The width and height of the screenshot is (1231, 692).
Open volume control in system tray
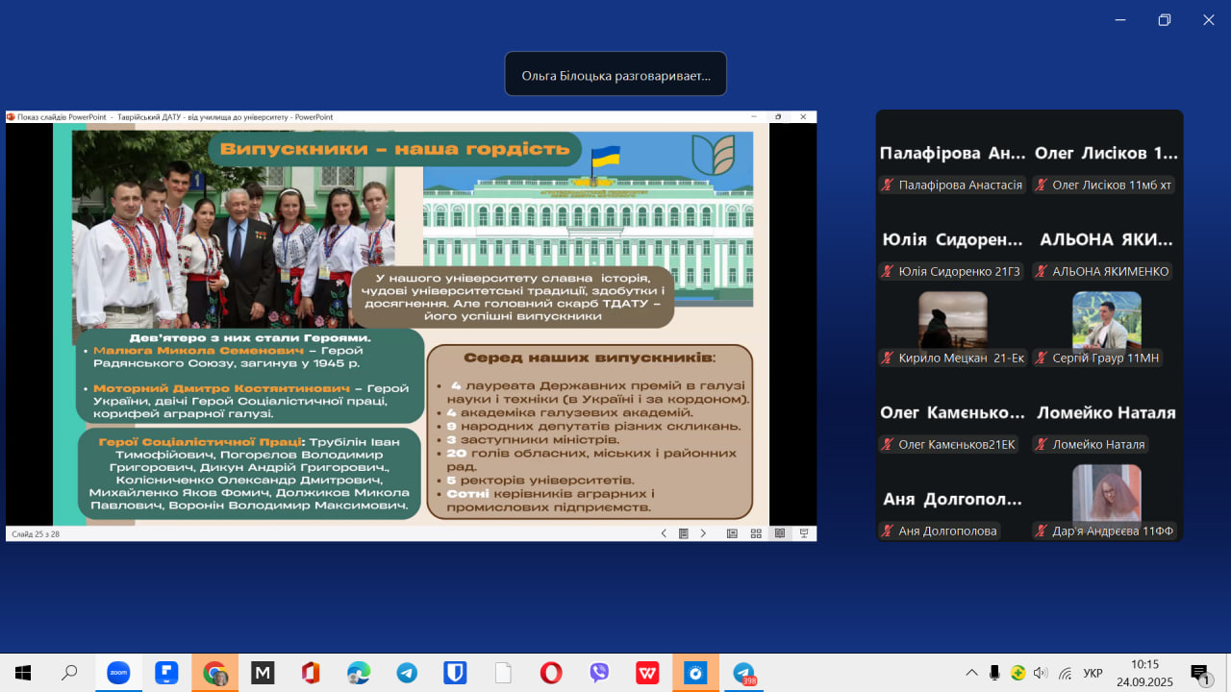(x=1041, y=673)
